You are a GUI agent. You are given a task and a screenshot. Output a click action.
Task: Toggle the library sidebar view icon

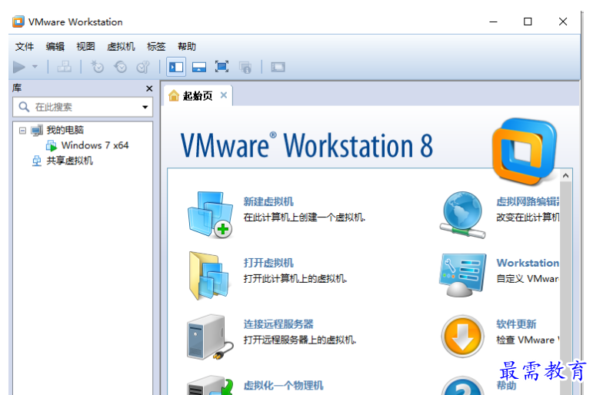click(176, 68)
